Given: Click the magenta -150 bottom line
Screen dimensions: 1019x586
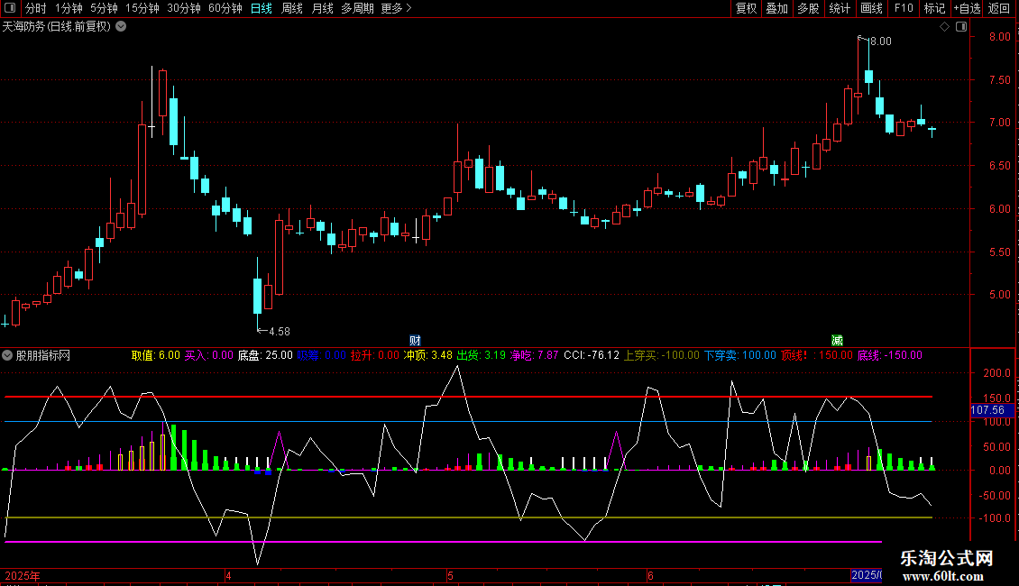Looking at the screenshot, I should click(443, 541).
